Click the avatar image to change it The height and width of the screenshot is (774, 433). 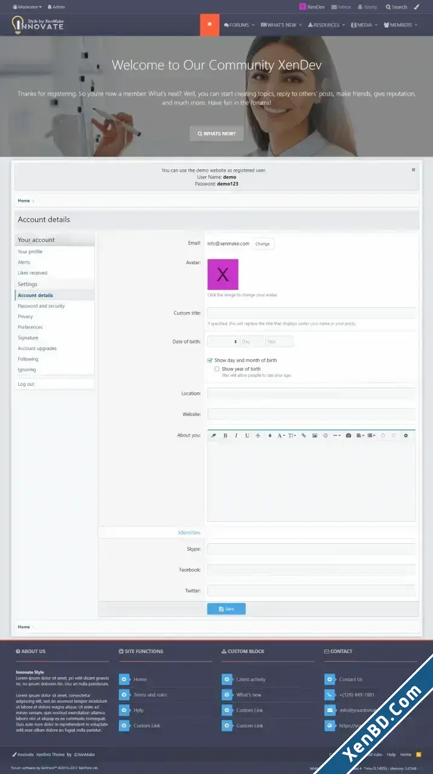click(x=223, y=275)
